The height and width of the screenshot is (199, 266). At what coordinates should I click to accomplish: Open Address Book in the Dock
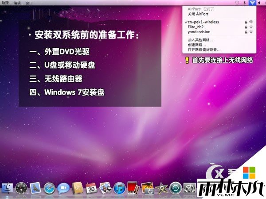point(77,188)
